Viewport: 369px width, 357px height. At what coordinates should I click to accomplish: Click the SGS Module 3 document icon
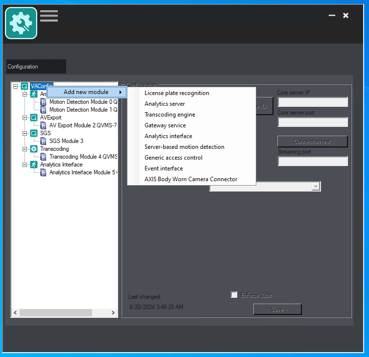tap(43, 141)
